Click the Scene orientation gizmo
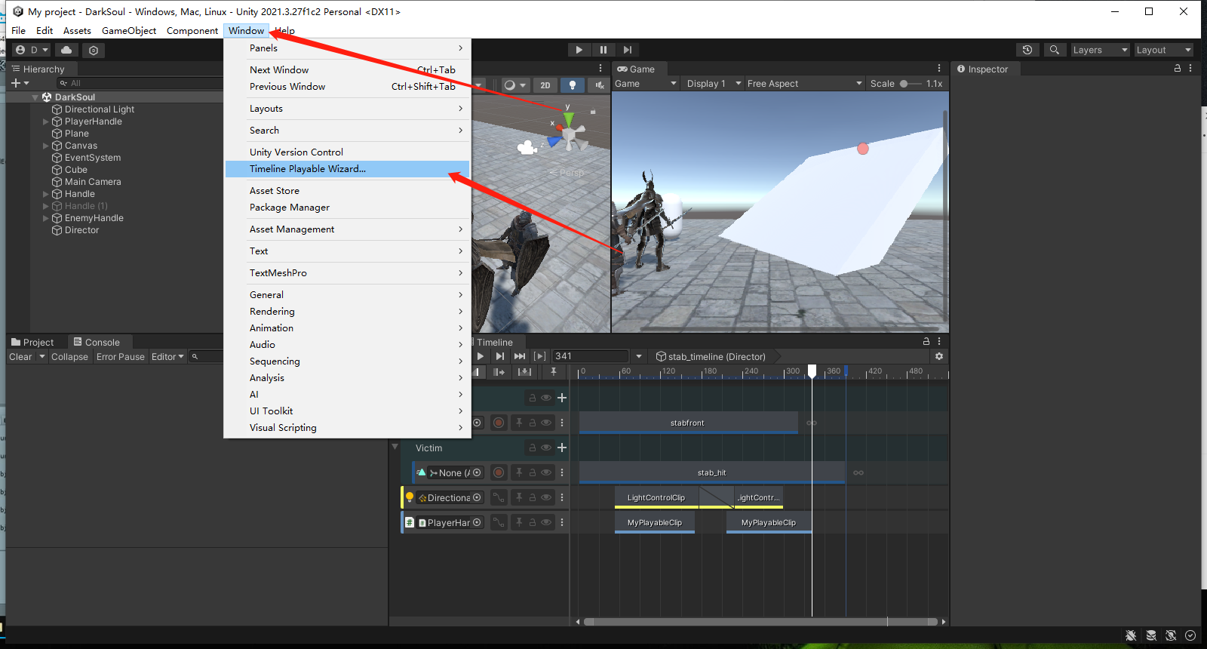Viewport: 1207px width, 649px height. 569,133
